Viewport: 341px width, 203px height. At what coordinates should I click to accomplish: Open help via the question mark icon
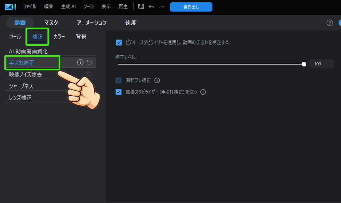pos(330,23)
